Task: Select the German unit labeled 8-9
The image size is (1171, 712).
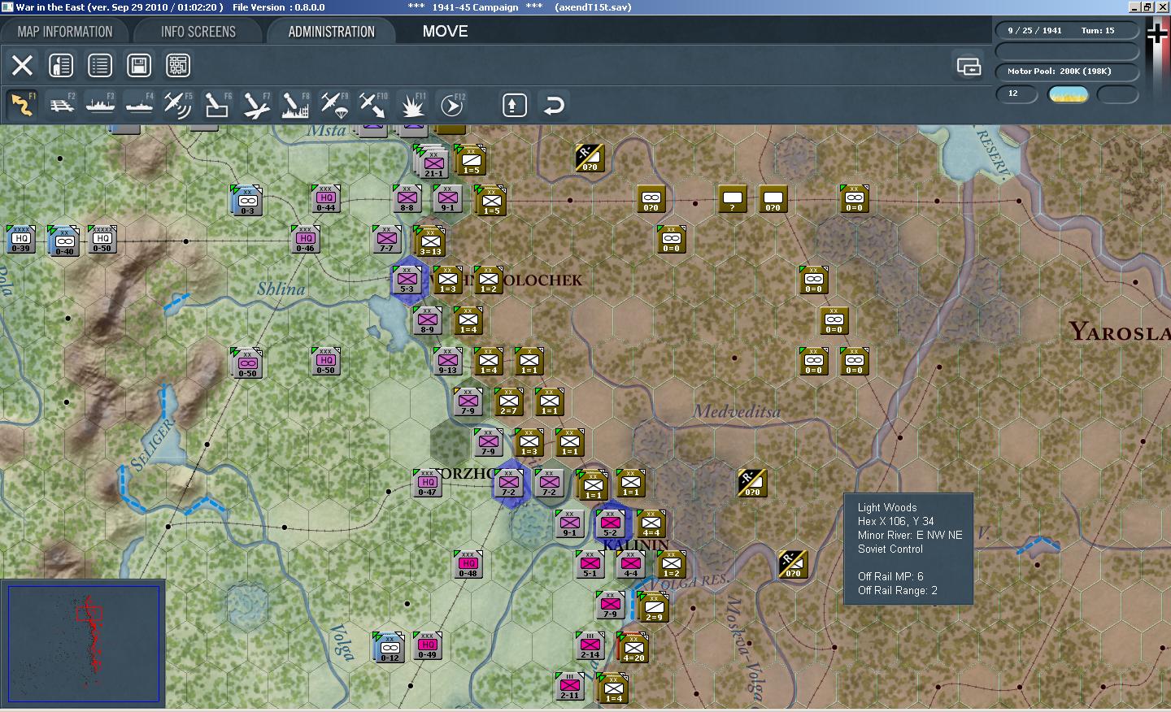Action: [428, 321]
